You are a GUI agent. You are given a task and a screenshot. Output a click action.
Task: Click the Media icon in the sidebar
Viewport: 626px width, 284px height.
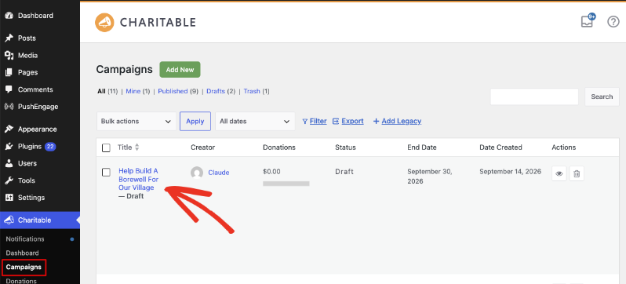point(9,55)
